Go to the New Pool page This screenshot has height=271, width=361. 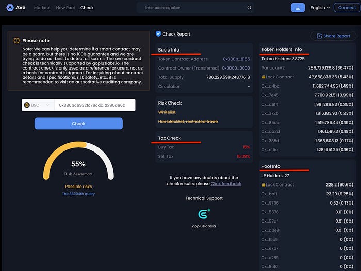[x=65, y=8]
